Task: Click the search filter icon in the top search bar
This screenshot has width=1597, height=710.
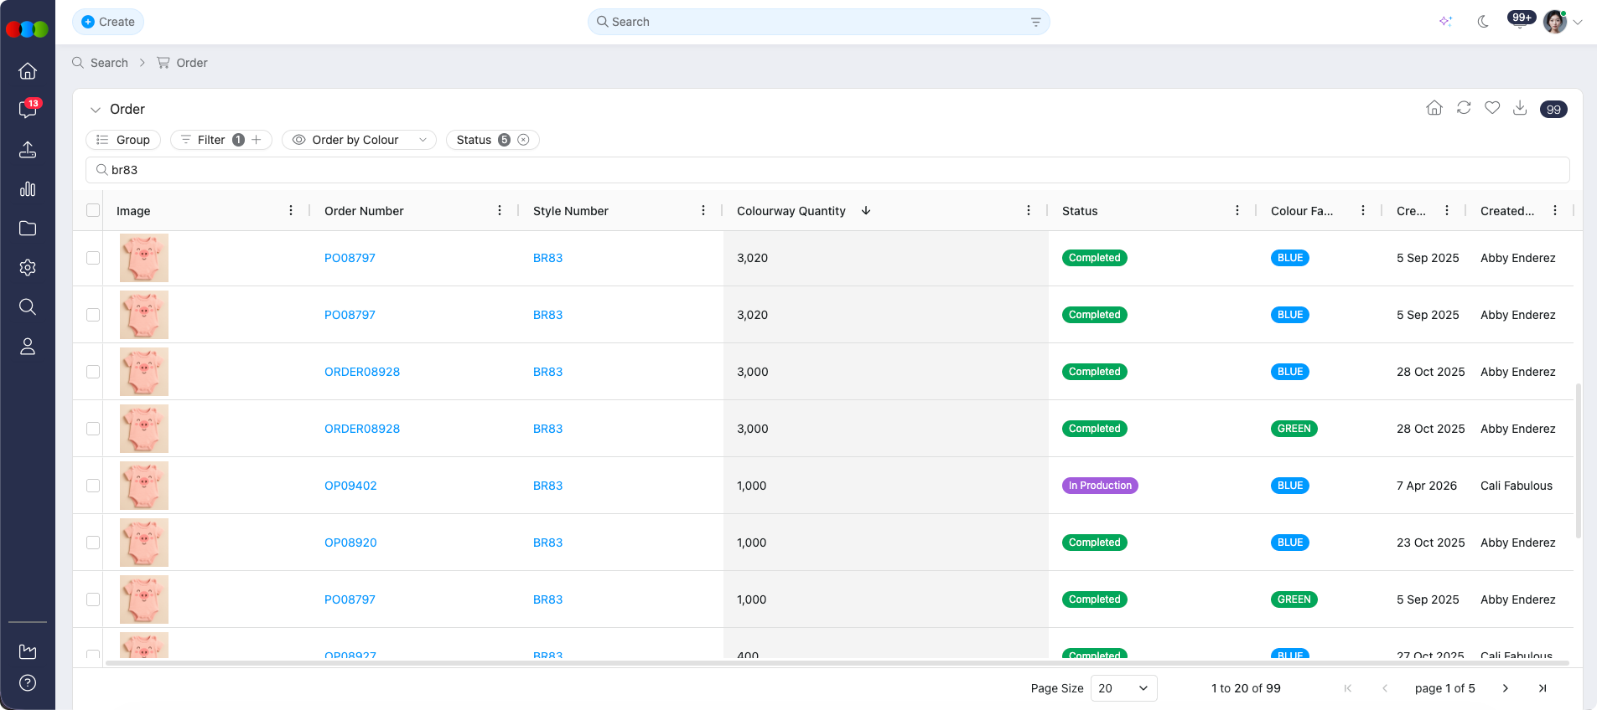Action: [1035, 23]
